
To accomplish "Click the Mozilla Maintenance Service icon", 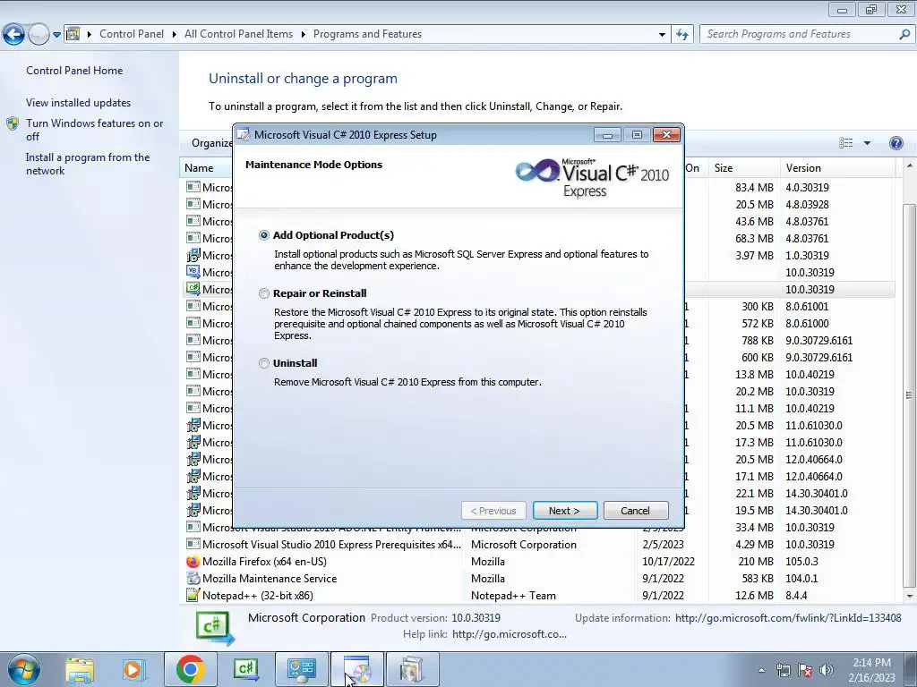I will [x=193, y=579].
